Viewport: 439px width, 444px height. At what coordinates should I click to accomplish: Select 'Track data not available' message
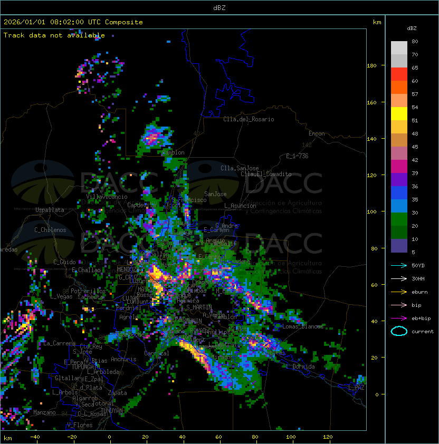54,35
